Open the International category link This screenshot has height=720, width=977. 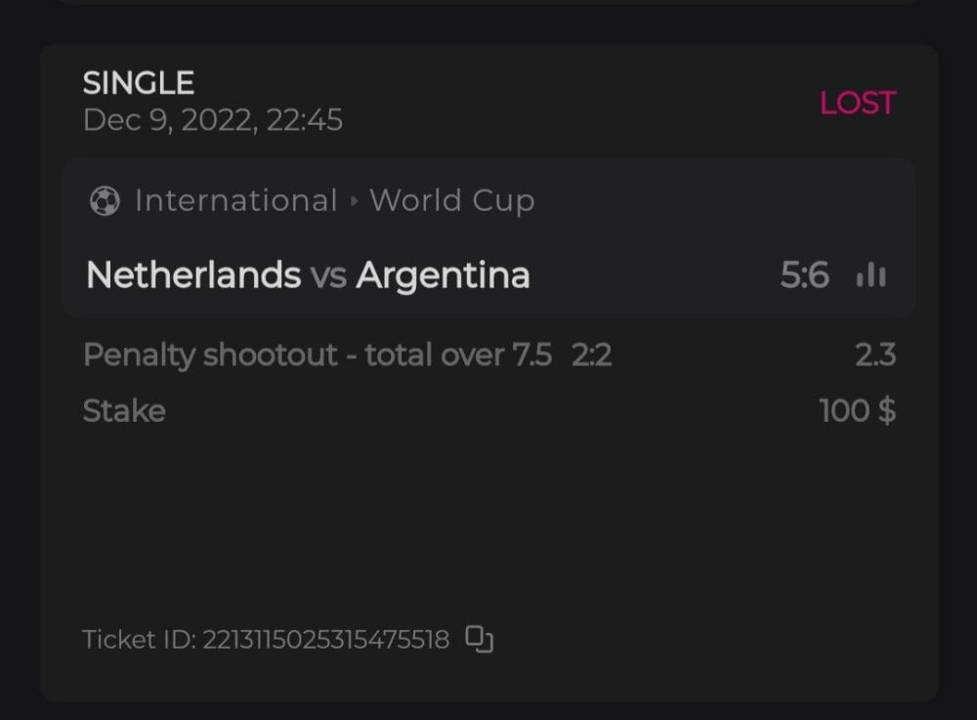coord(235,201)
